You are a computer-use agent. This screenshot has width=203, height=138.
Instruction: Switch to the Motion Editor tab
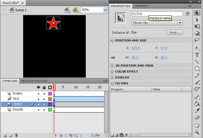(x=34, y=81)
